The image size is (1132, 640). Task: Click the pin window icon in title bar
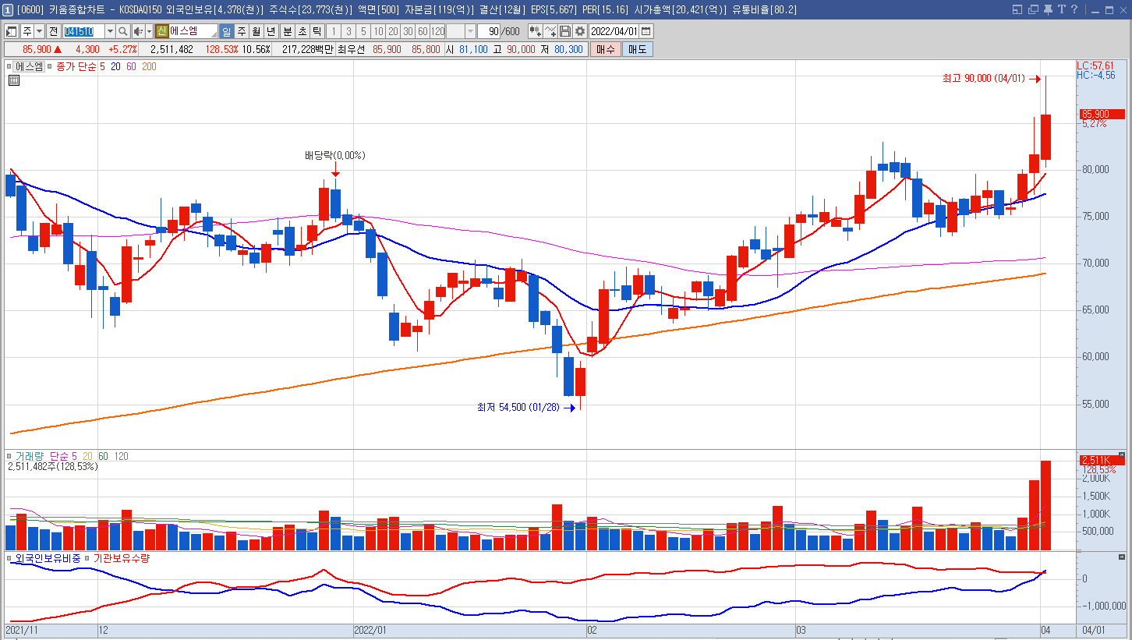coord(1047,9)
